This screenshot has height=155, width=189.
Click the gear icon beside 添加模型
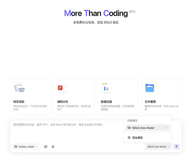click(129, 138)
